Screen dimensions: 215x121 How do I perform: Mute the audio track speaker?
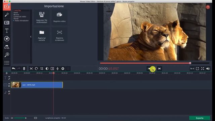[x=9, y=91]
